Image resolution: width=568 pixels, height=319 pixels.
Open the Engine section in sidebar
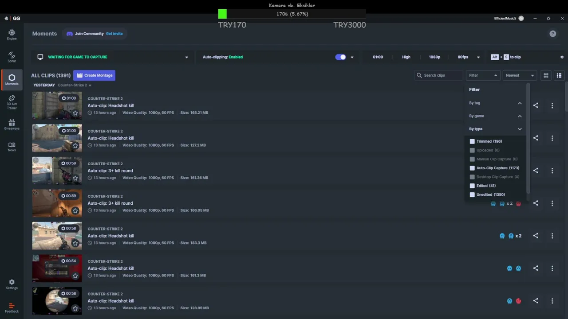click(12, 35)
